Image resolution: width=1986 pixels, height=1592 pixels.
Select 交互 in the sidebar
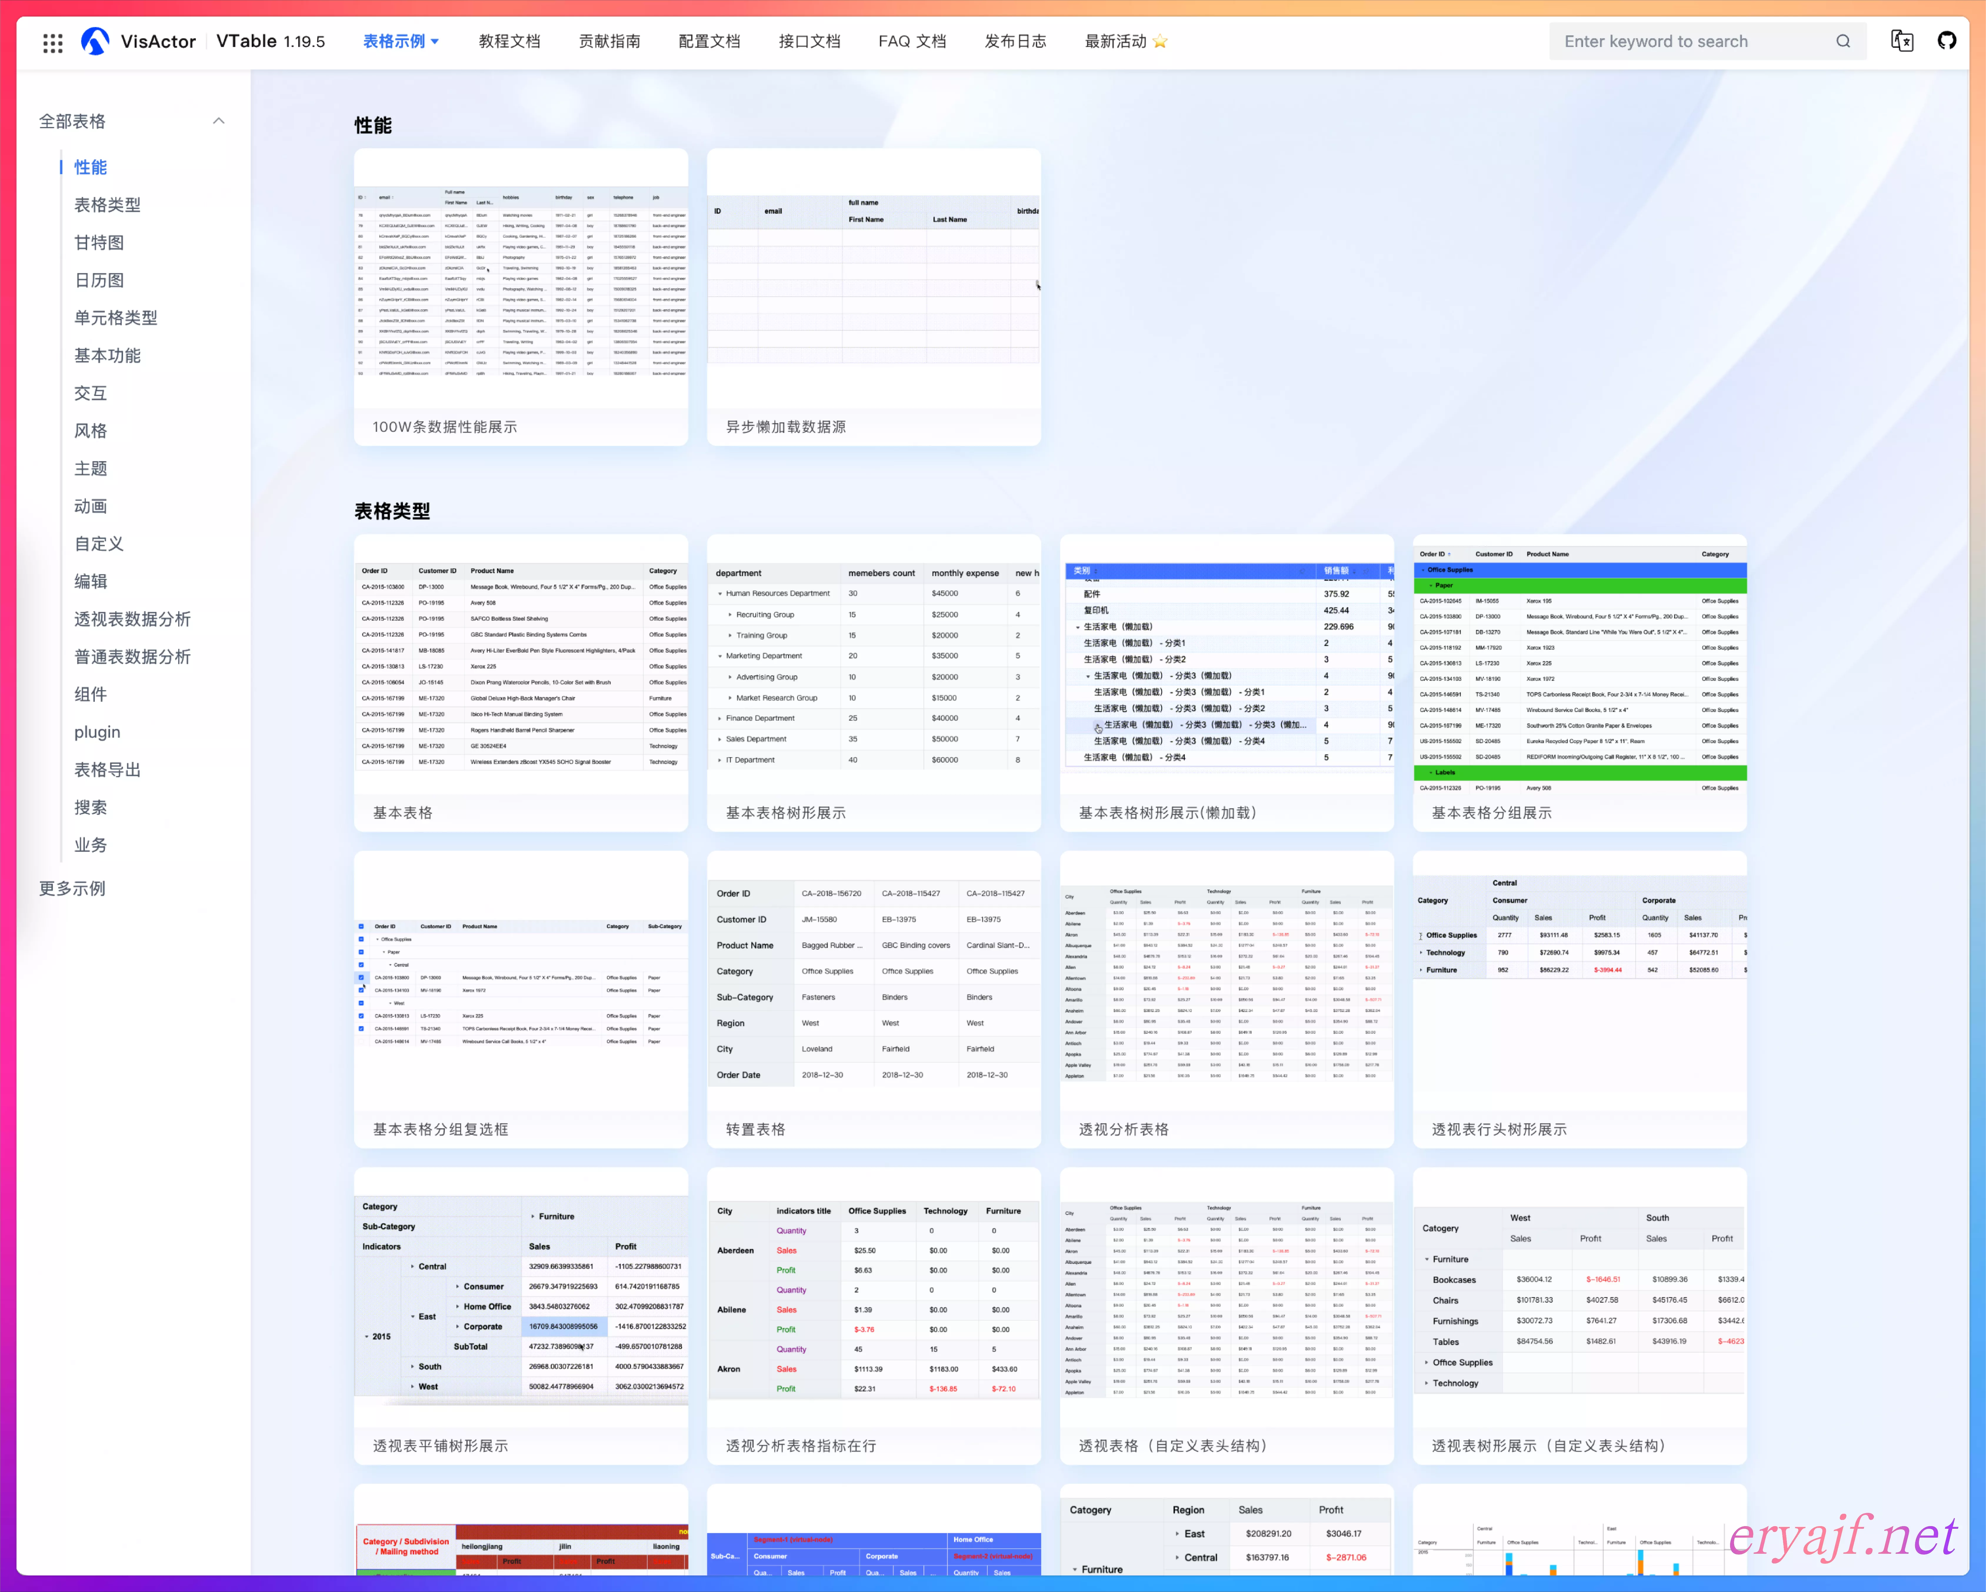click(x=90, y=393)
